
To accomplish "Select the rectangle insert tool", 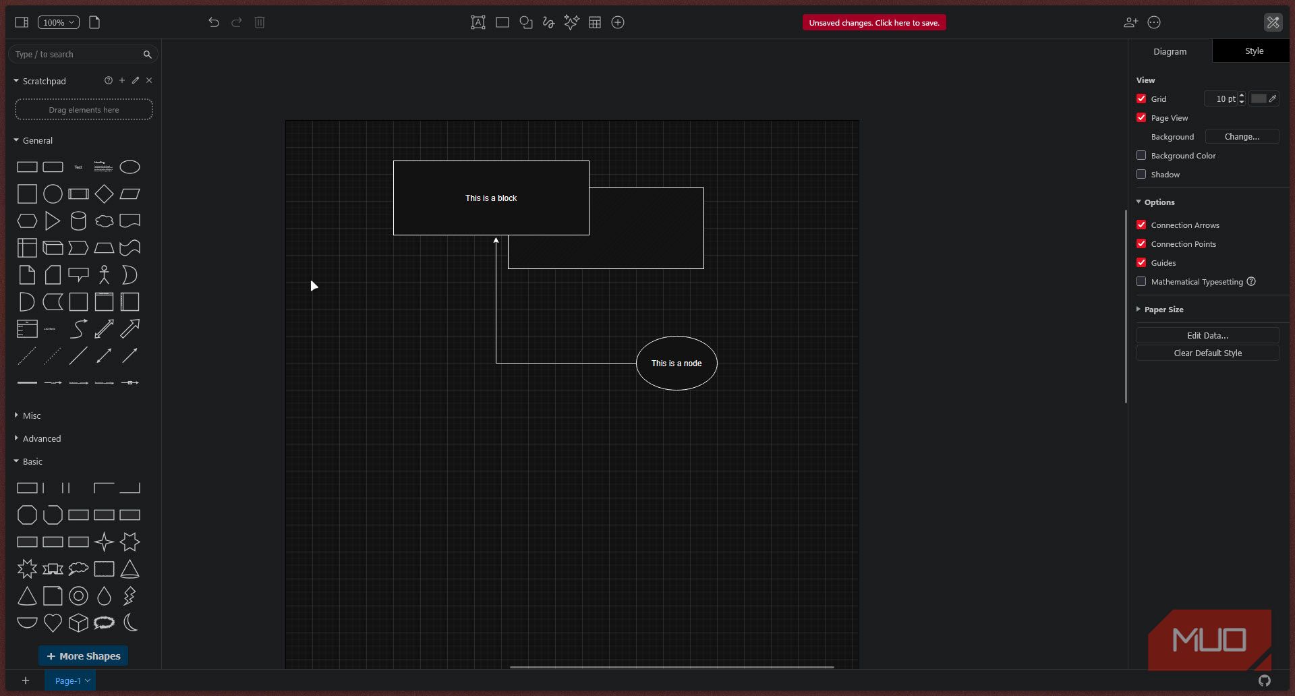I will click(502, 22).
